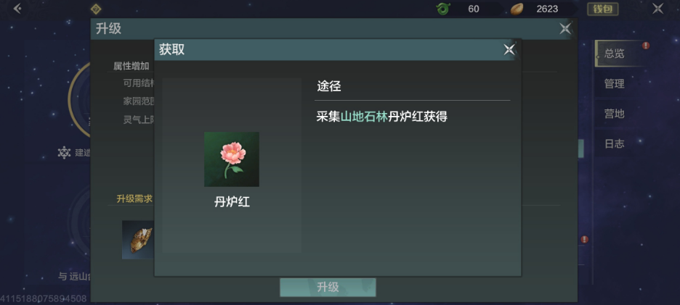
Task: Click the gold diamond emblem icon
Action: [x=96, y=9]
